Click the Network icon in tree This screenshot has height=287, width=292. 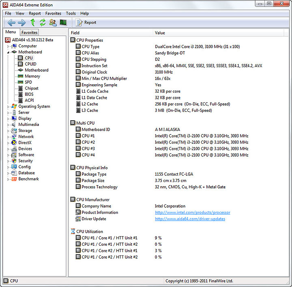coord(14,137)
